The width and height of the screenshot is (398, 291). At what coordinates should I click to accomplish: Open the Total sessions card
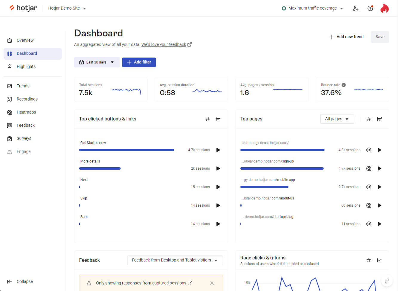point(111,89)
